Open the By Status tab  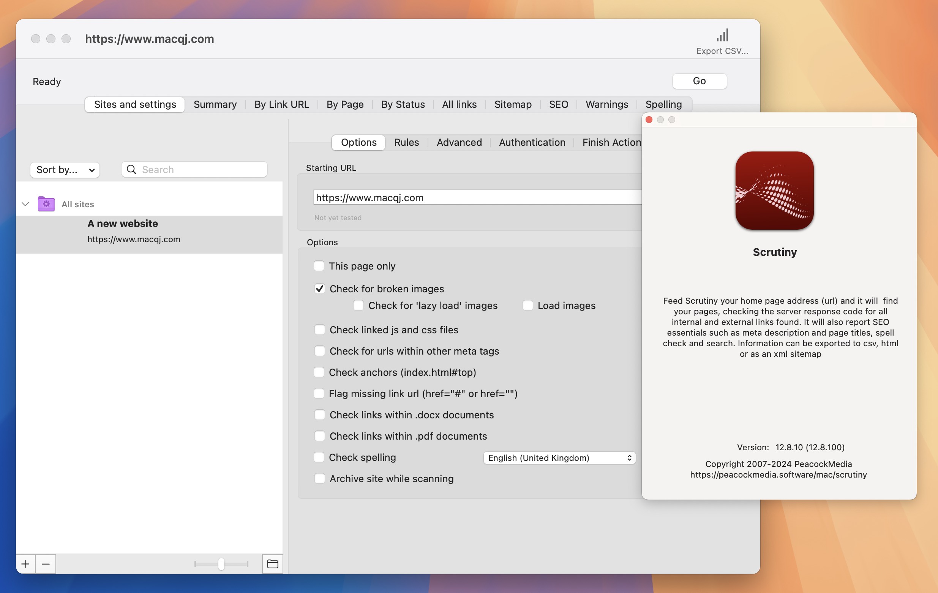pos(403,104)
